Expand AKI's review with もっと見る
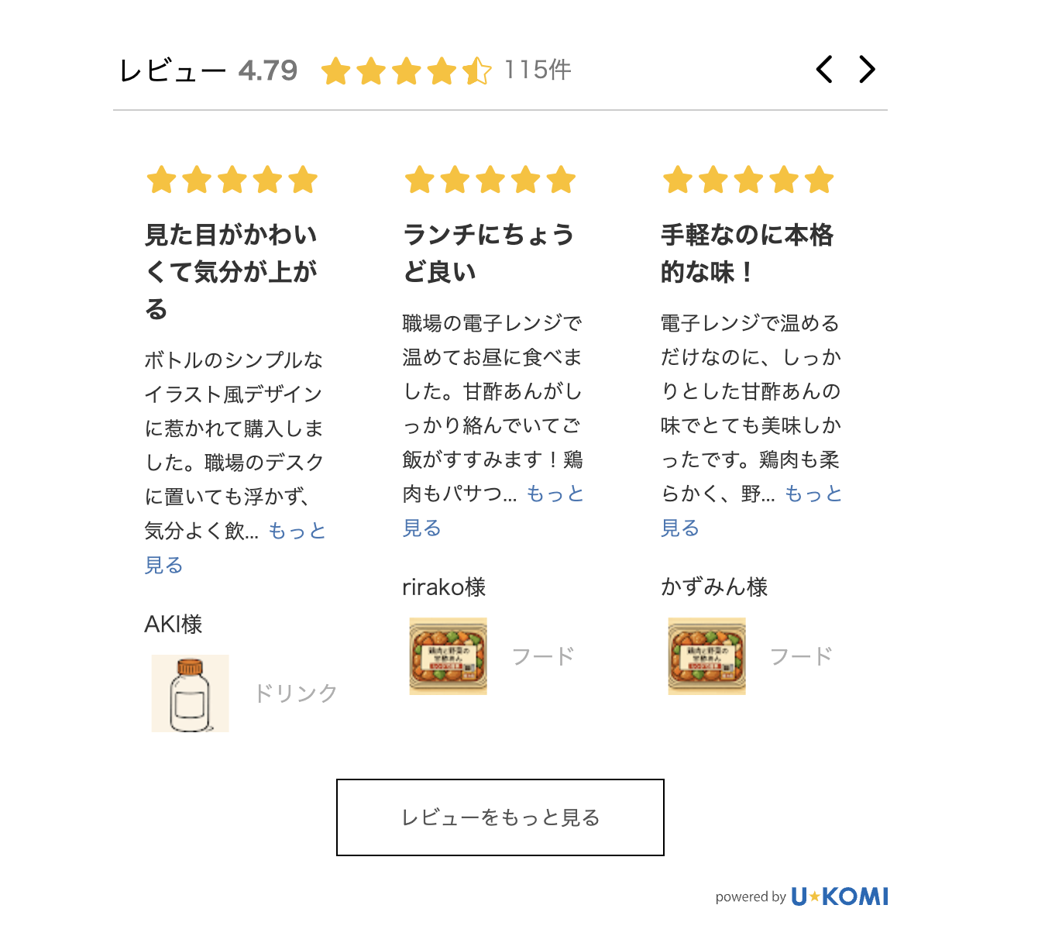The height and width of the screenshot is (936, 1038). click(x=297, y=532)
